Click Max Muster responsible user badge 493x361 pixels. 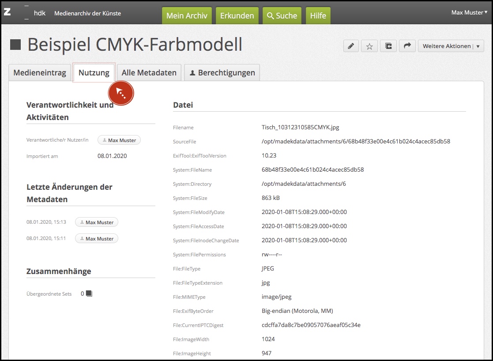119,140
